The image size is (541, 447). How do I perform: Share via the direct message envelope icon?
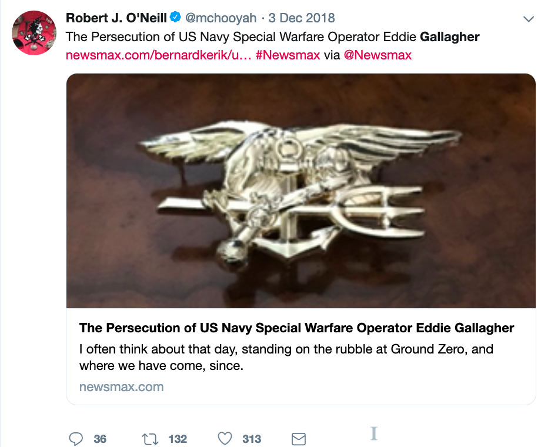pyautogui.click(x=299, y=439)
